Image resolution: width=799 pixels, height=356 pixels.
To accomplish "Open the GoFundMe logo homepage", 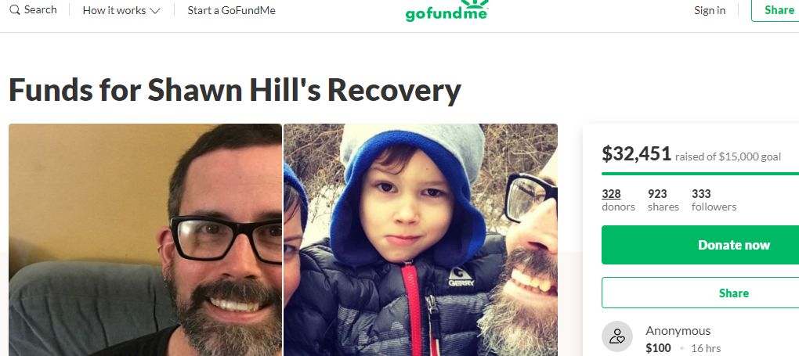I will click(x=446, y=11).
